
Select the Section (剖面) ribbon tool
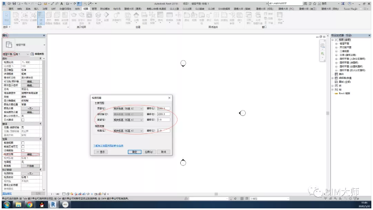(x=106, y=16)
